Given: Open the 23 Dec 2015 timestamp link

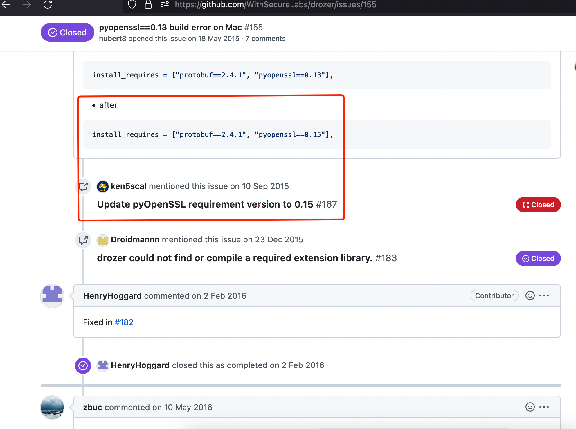Looking at the screenshot, I should tap(279, 239).
